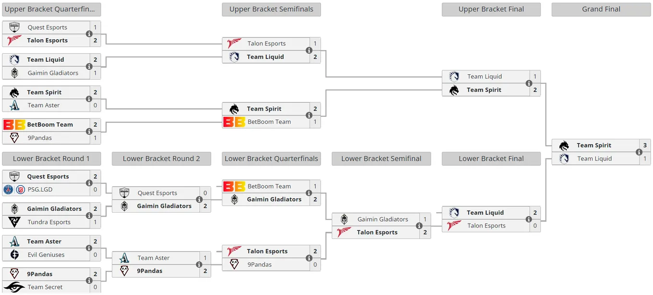This screenshot has width=653, height=295.
Task: Click the PSG.LGD team logo
Action: pos(14,190)
